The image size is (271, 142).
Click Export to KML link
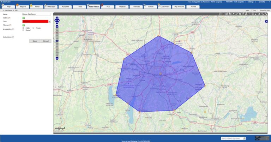click(x=265, y=10)
